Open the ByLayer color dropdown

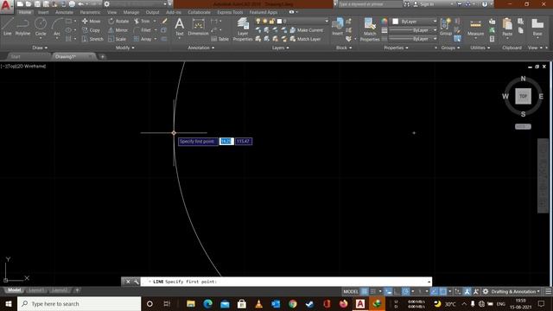pos(415,22)
